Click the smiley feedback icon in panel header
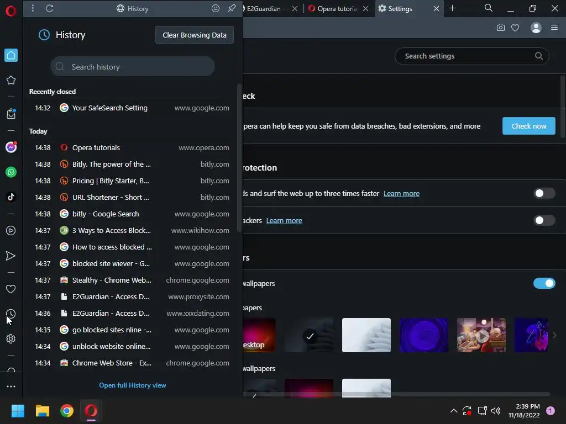The height and width of the screenshot is (424, 566). pyautogui.click(x=216, y=8)
